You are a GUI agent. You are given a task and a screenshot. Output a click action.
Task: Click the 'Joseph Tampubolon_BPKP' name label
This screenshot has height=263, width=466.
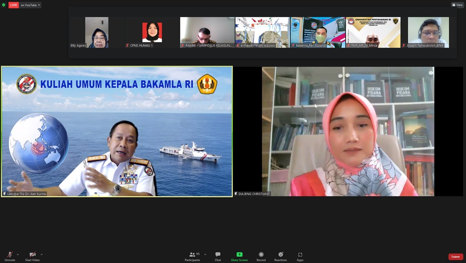tap(425, 46)
